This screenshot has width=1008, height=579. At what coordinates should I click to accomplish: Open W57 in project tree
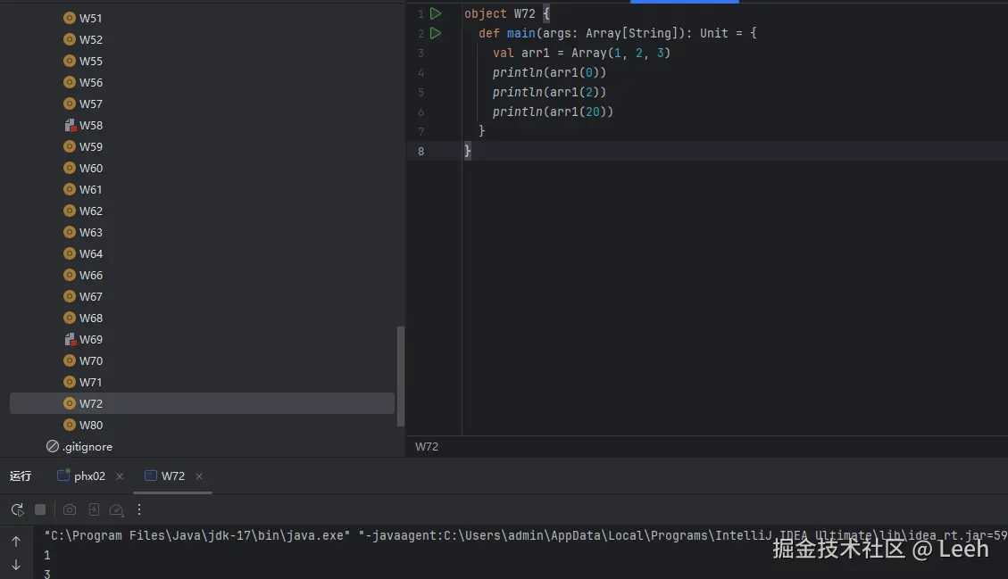91,104
